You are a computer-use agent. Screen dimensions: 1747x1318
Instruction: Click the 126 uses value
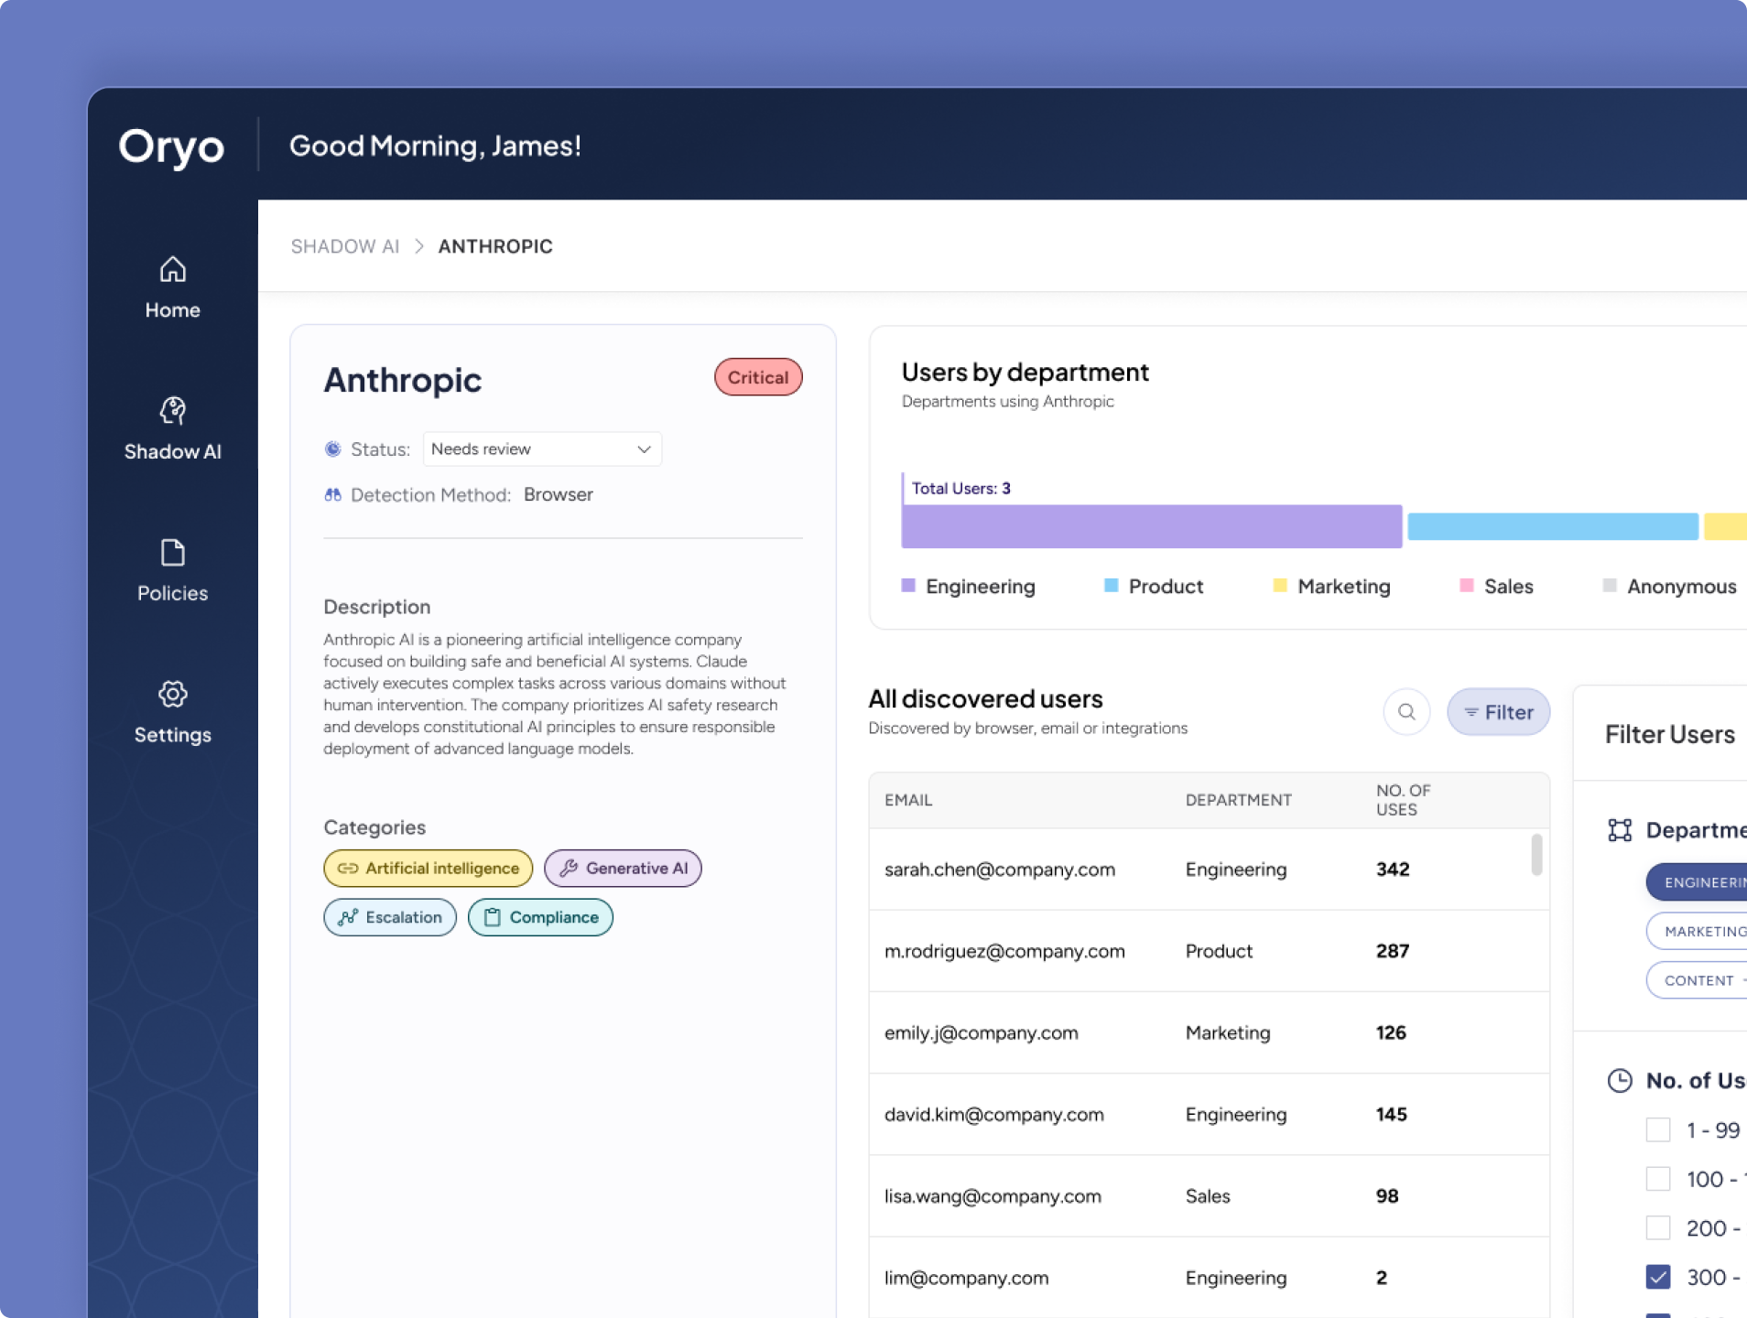click(x=1391, y=1032)
